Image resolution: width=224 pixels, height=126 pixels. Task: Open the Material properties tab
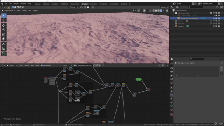pyautogui.click(x=171, y=110)
